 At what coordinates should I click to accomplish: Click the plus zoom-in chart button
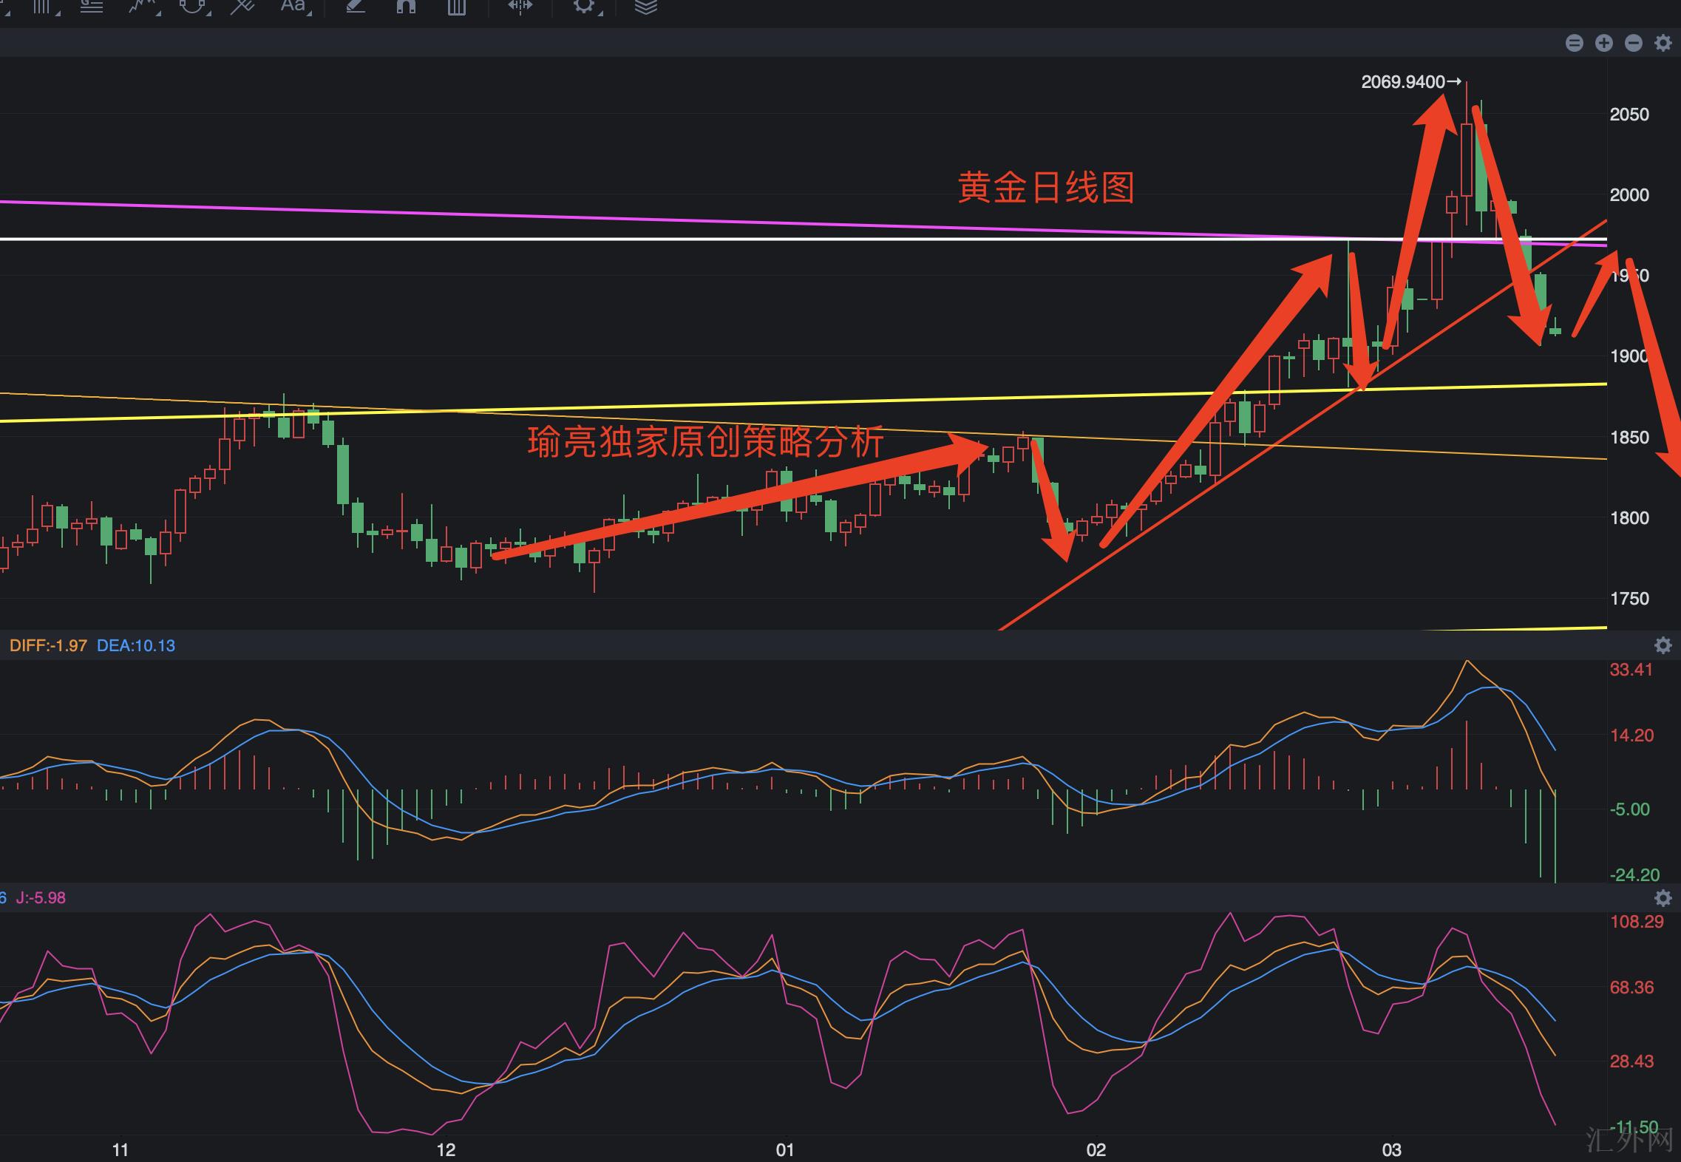point(1603,43)
